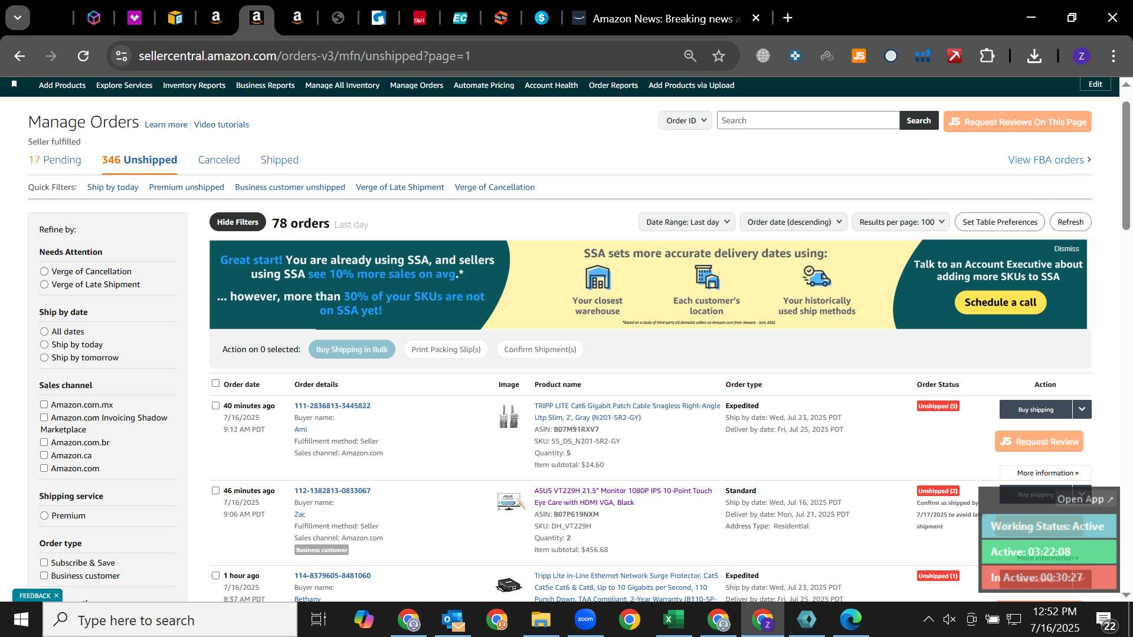
Task: Open the site information icon in address bar
Action: (122, 56)
